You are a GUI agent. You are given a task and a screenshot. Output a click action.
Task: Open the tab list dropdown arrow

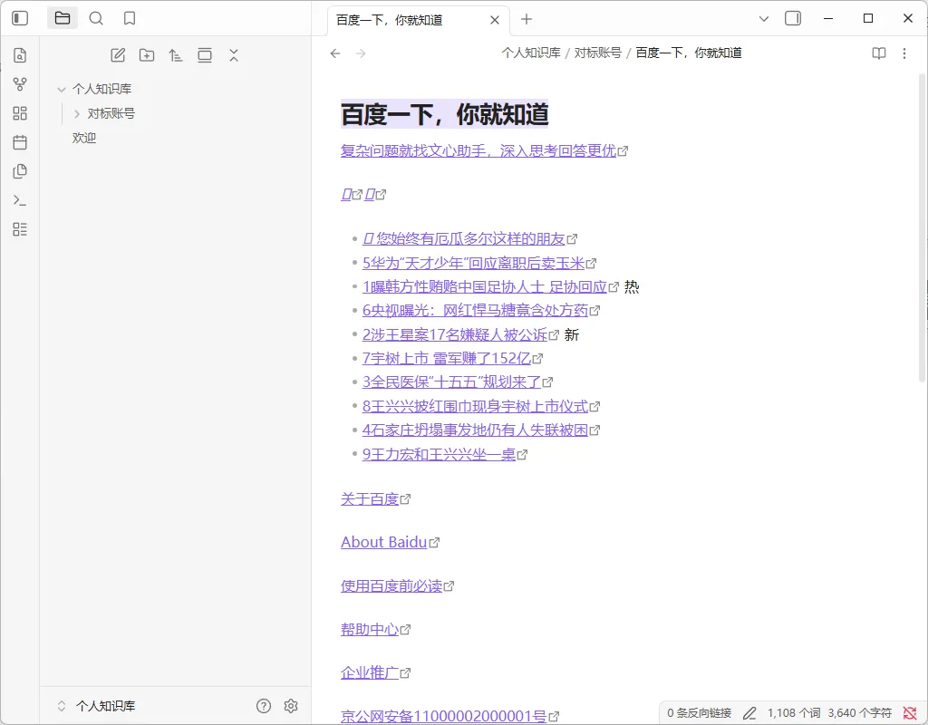pyautogui.click(x=763, y=19)
